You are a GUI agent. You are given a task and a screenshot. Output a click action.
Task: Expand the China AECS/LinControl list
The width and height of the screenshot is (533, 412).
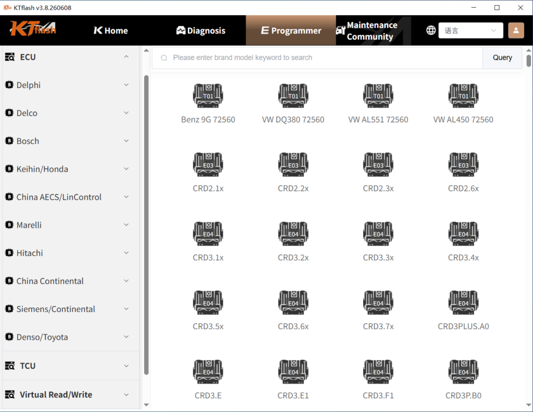click(x=71, y=197)
